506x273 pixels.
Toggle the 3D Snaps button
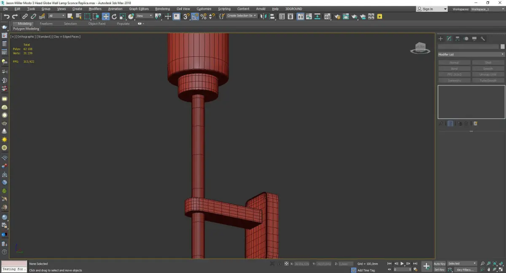[x=186, y=16]
